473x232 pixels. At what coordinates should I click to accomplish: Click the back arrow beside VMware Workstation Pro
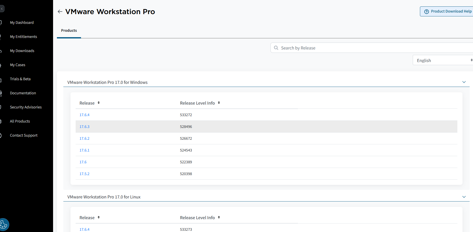60,11
